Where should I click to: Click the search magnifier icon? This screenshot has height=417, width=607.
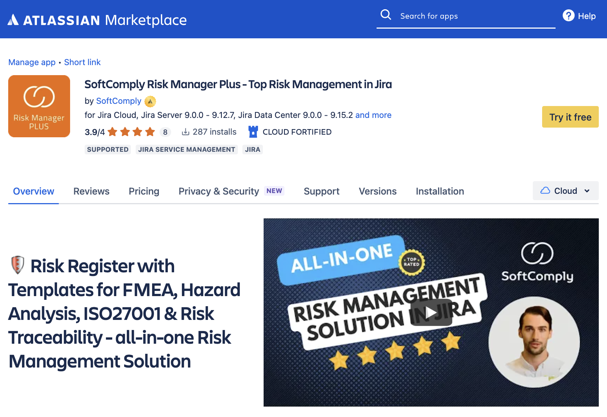386,15
